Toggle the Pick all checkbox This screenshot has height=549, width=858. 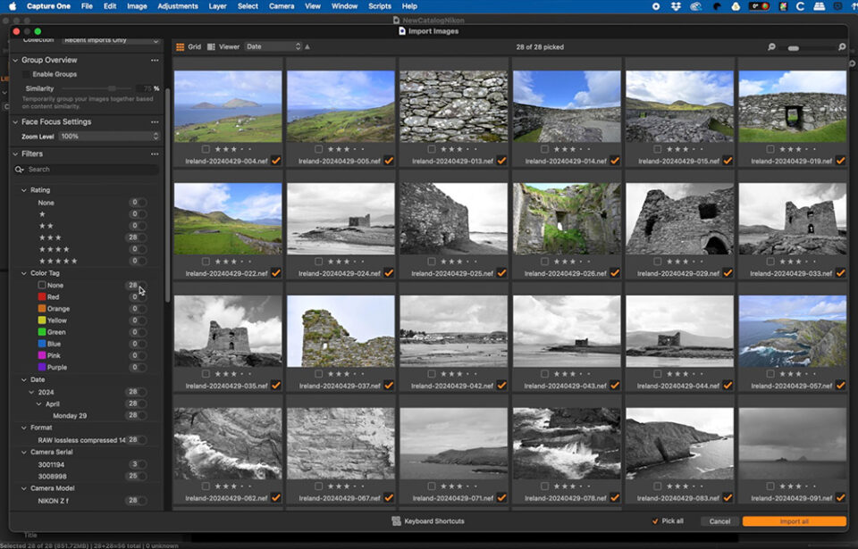click(x=656, y=521)
